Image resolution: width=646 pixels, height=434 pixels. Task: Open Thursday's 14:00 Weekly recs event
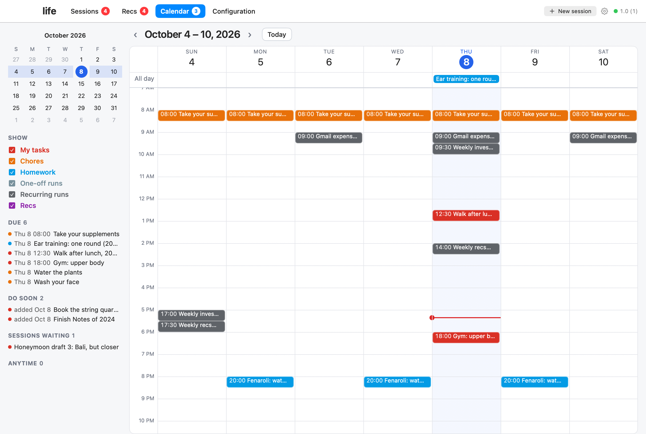coord(466,248)
